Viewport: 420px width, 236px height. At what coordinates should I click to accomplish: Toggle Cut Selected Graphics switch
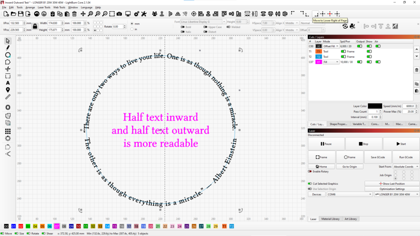point(310,184)
